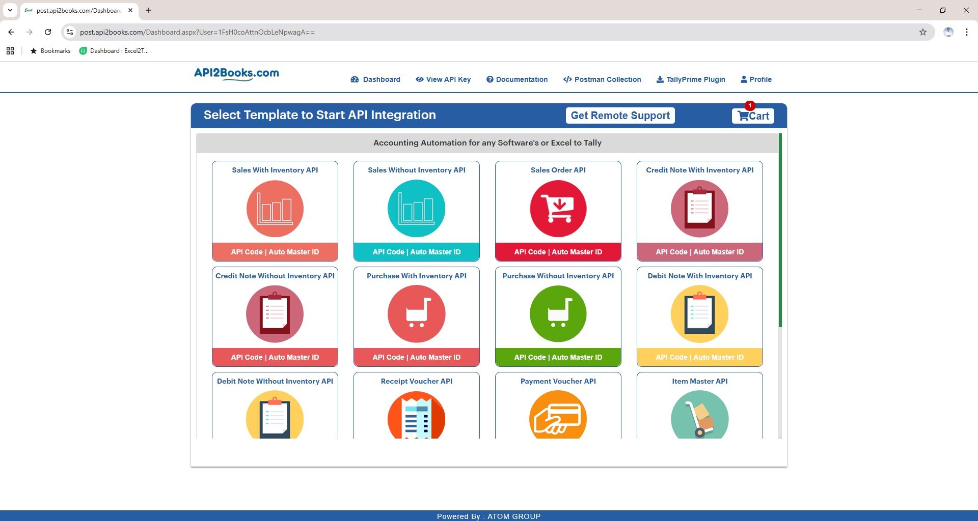Click API Code bar under Sales Order API
This screenshot has width=978, height=521.
tap(558, 252)
